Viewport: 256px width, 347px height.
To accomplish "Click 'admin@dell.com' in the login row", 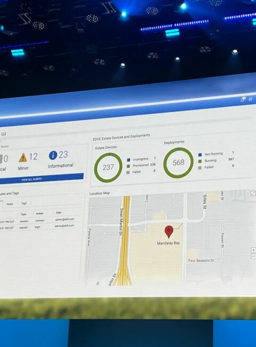I will point(64,226).
